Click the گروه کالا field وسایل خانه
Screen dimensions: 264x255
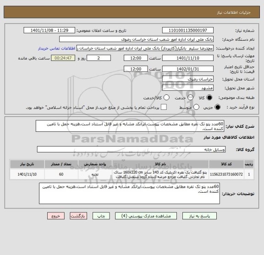[131, 149]
